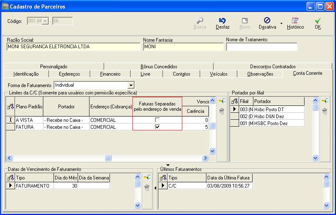Untick Faturas Separadas checkbox for FATURA
The height and width of the screenshot is (215, 336).
click(x=157, y=127)
